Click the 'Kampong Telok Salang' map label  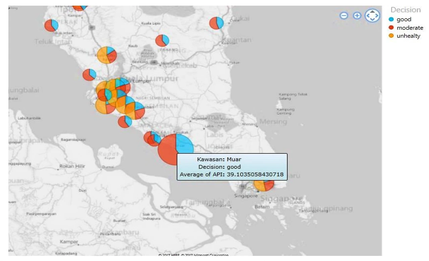293,96
